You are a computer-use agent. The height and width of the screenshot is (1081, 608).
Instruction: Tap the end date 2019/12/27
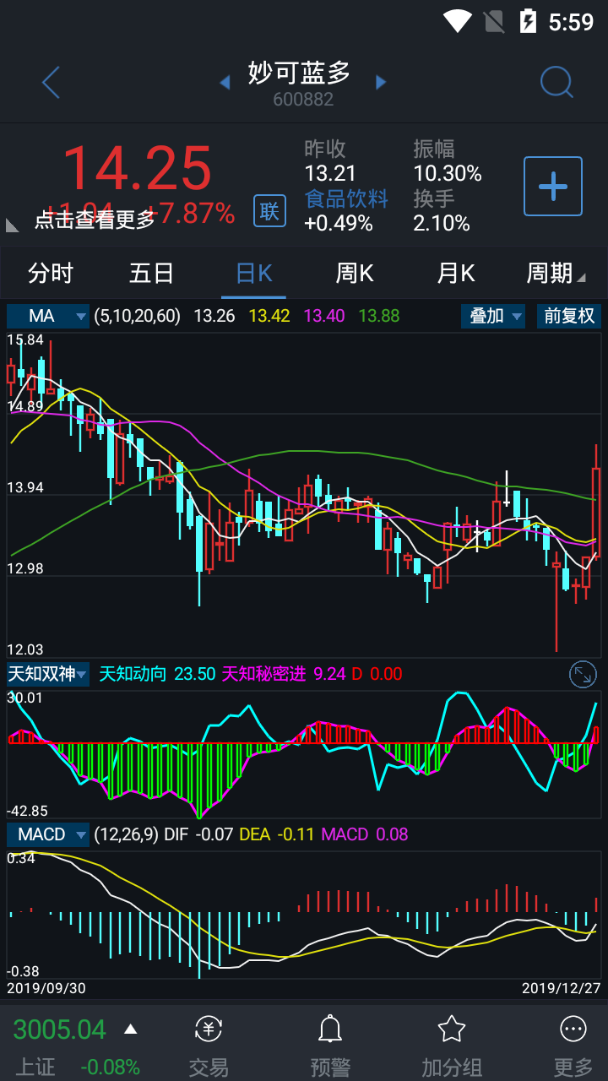562,987
